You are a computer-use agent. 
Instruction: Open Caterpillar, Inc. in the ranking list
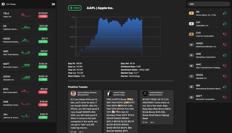tap(202, 26)
